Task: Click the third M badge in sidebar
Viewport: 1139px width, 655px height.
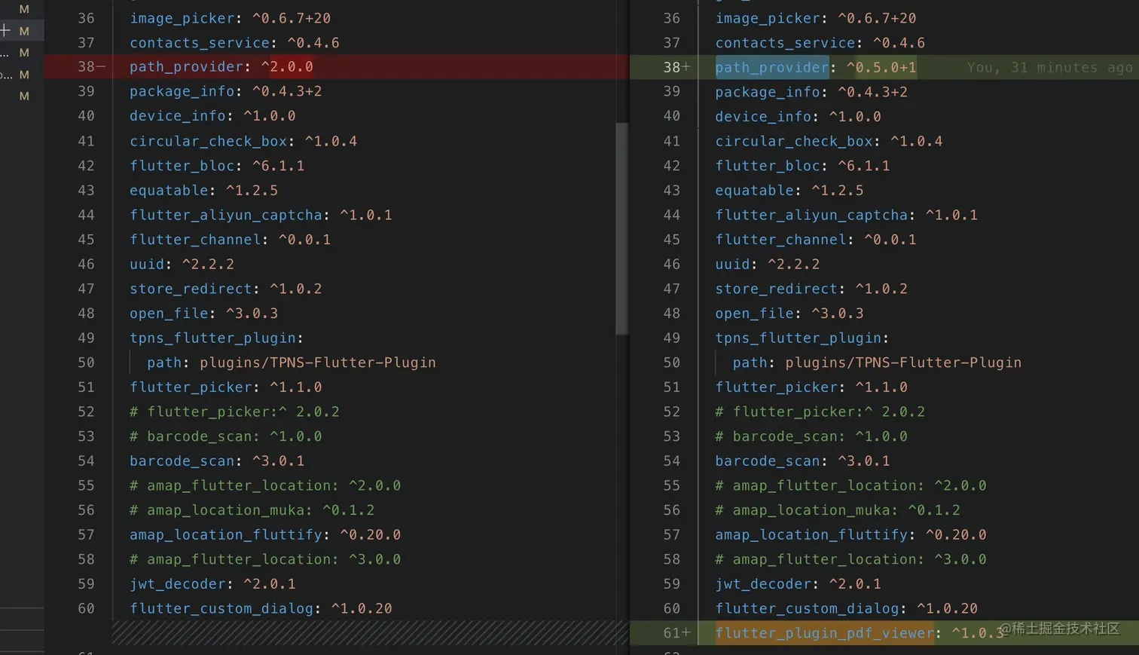Action: pyautogui.click(x=24, y=53)
